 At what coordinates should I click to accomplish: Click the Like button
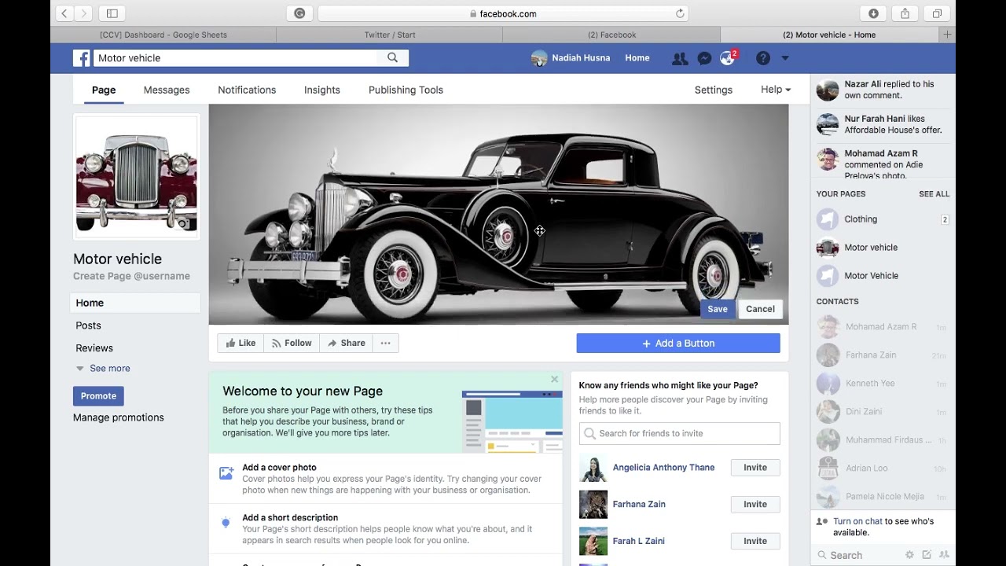coord(240,344)
